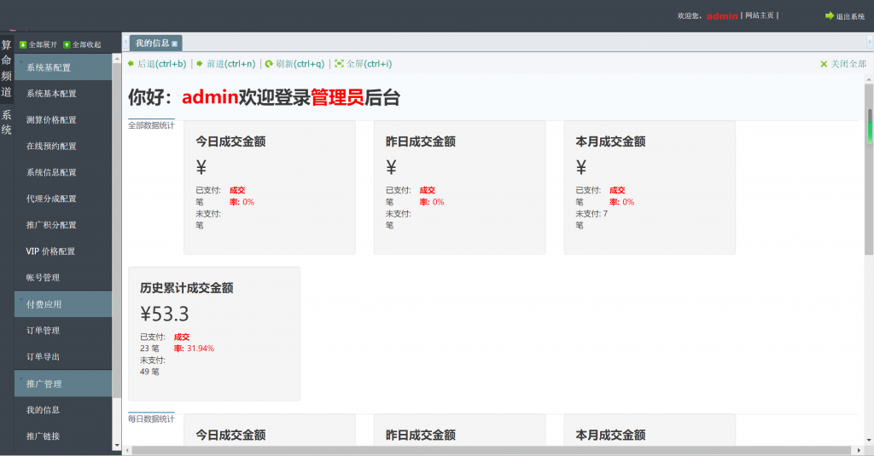Click the 全部展开 expand-all icon

click(x=23, y=44)
